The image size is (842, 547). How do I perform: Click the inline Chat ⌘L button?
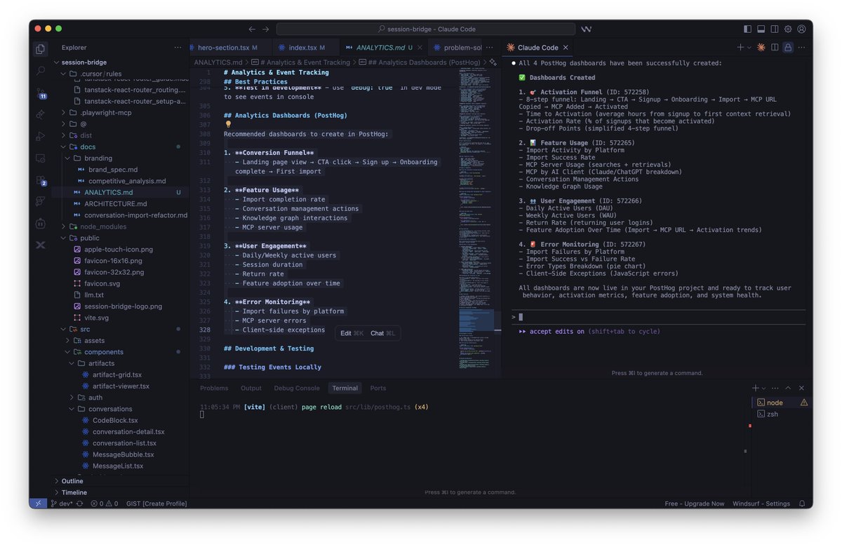383,333
